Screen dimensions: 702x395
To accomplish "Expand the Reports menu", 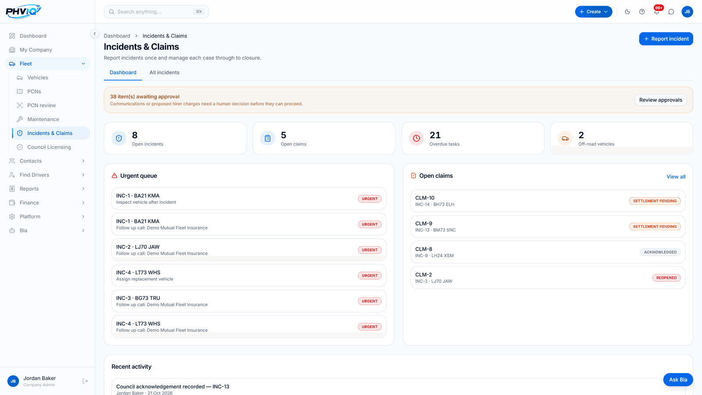I will (47, 189).
